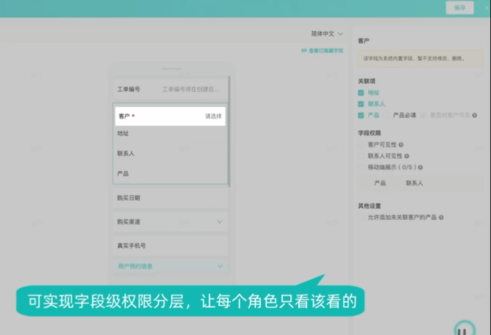This screenshot has width=491, height=335.
Task: Uncheck the 产品 related item checkbox
Action: click(x=361, y=115)
